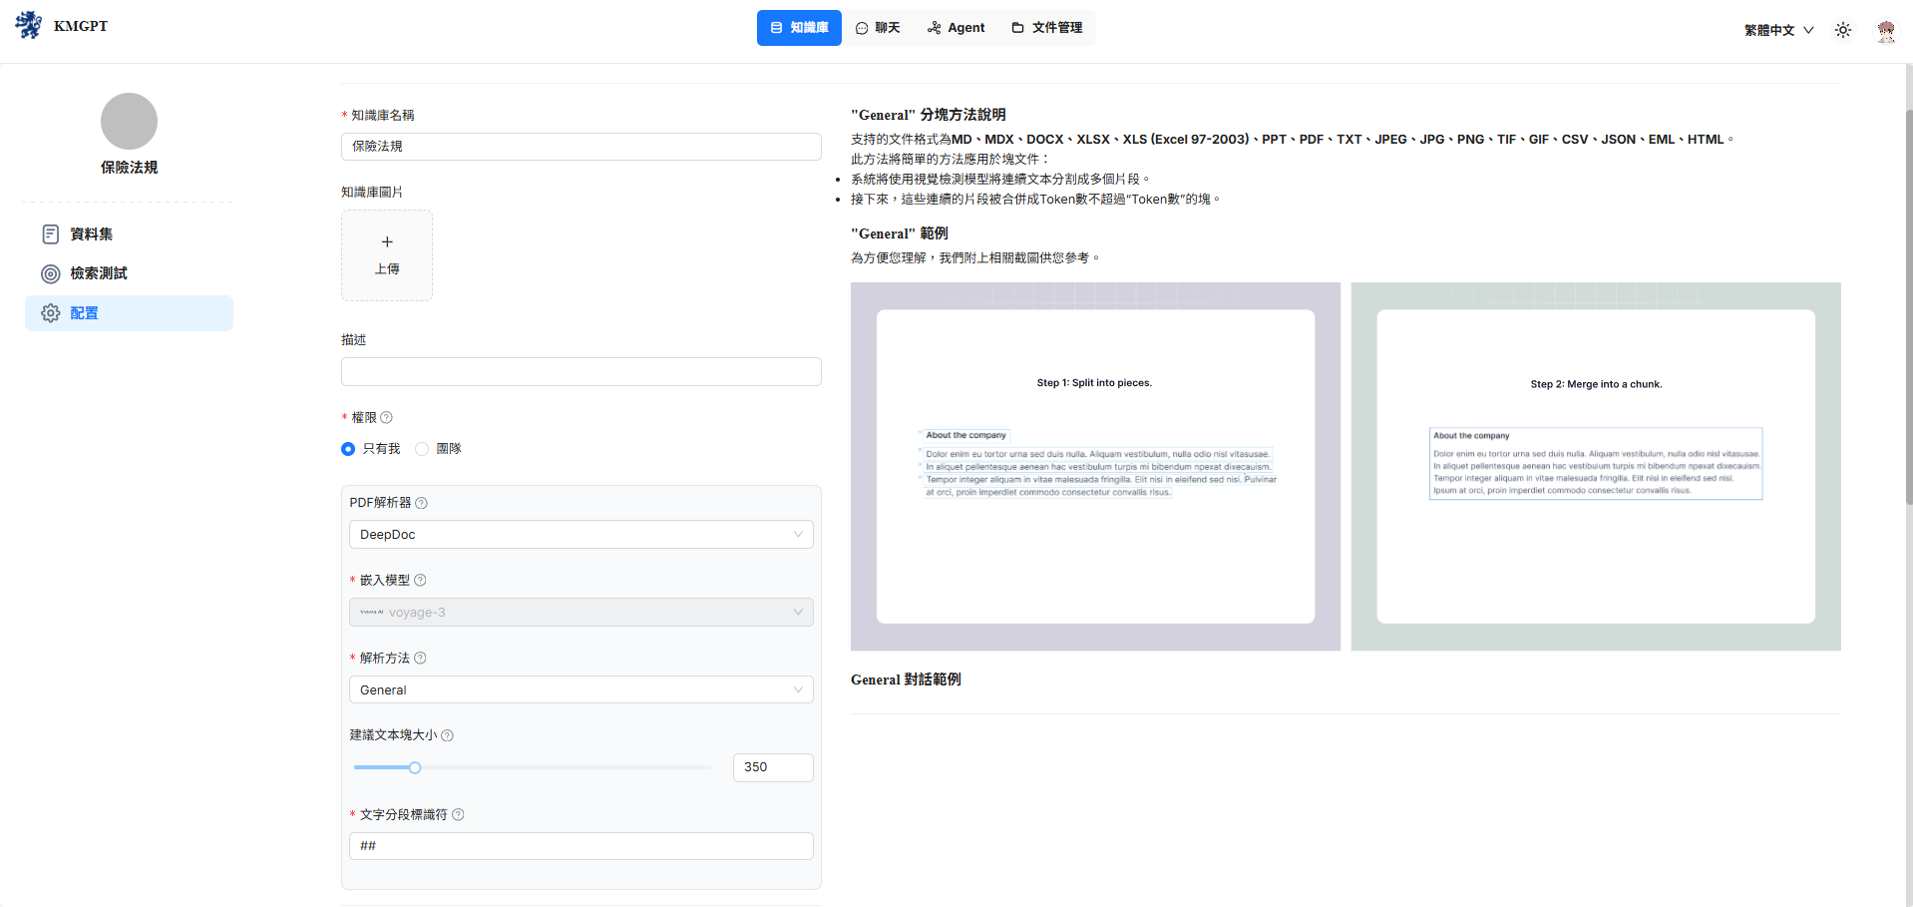Click the help icon beside 解析方法

coord(420,659)
